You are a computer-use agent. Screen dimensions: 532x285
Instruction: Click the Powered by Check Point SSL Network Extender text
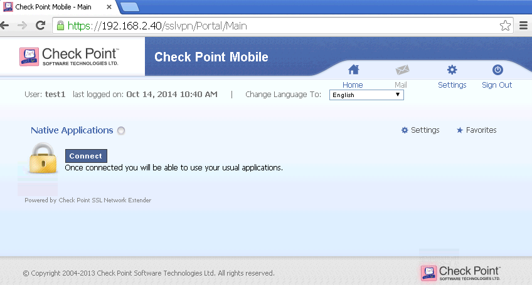click(88, 200)
